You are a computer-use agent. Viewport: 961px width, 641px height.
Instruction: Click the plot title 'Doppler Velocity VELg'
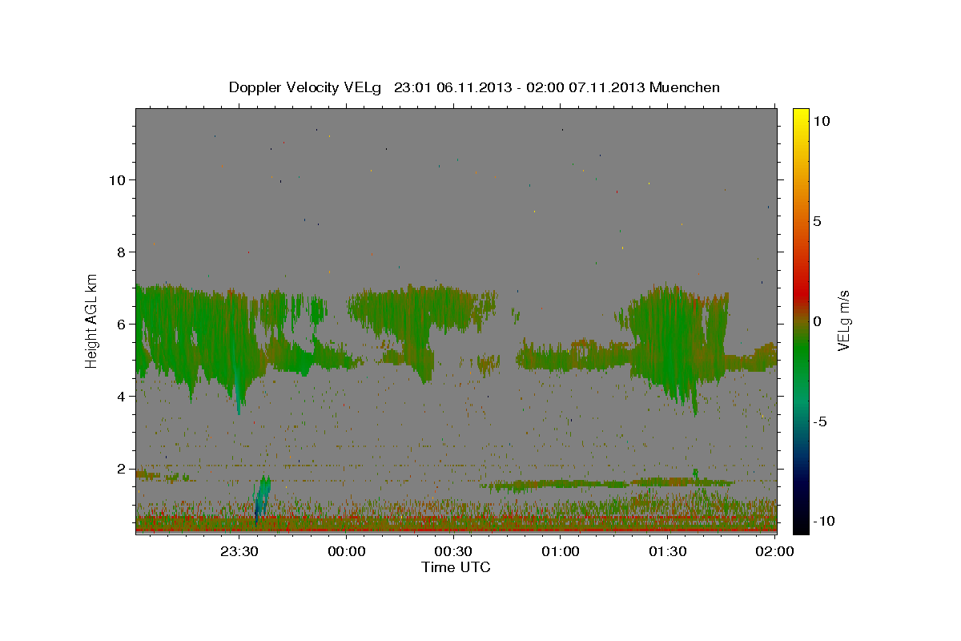[306, 87]
